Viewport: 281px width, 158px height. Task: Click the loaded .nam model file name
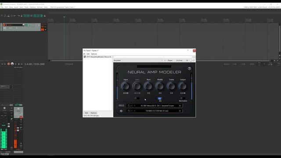tap(157, 106)
